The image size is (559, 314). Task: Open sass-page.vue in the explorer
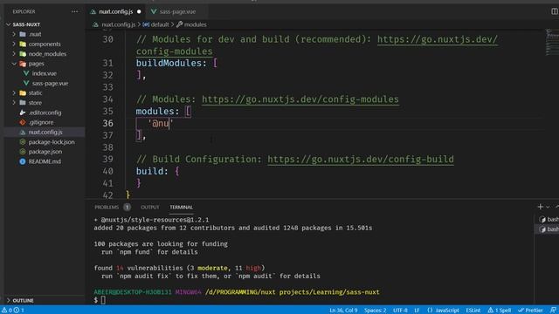tap(50, 83)
